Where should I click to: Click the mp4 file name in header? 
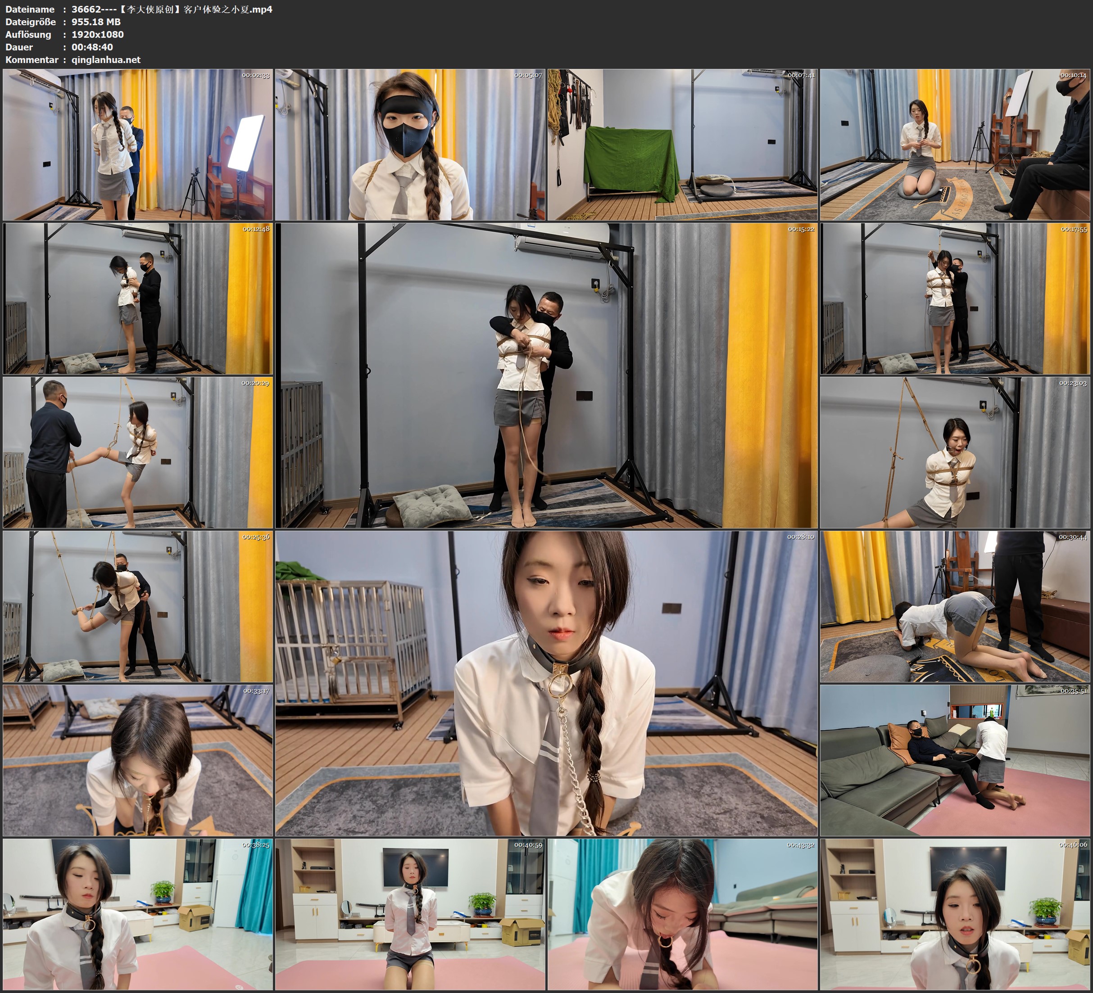click(x=172, y=9)
